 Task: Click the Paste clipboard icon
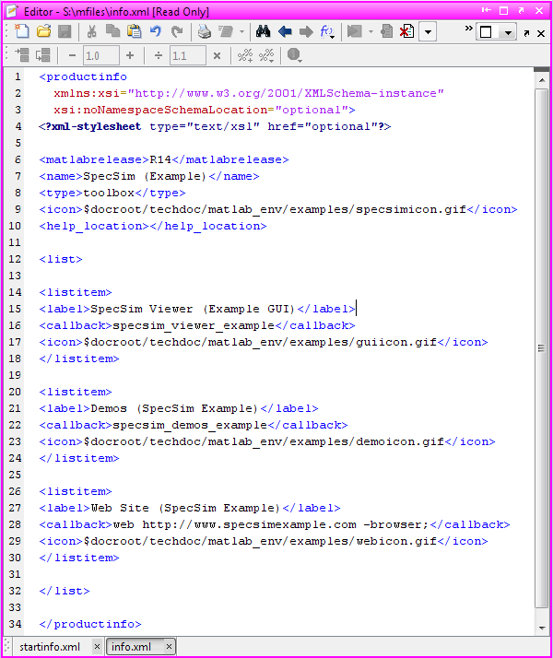(135, 32)
